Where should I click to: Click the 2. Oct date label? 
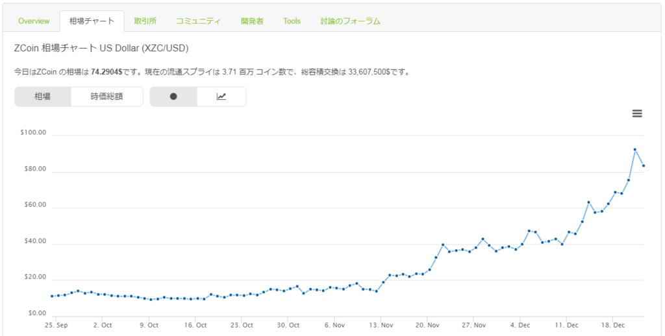[103, 325]
